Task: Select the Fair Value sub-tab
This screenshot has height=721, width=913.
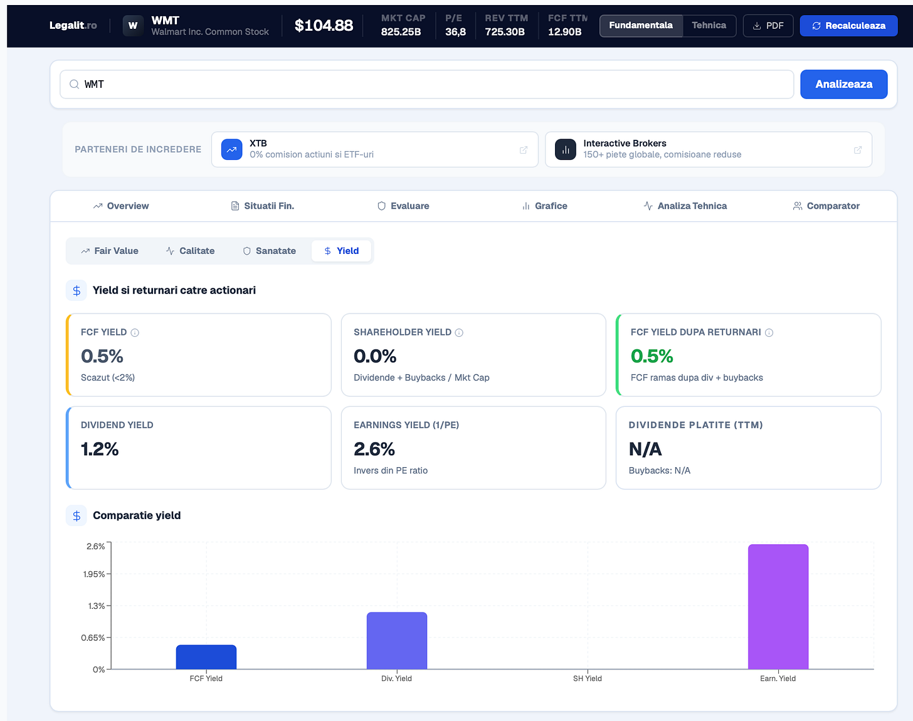Action: tap(110, 251)
